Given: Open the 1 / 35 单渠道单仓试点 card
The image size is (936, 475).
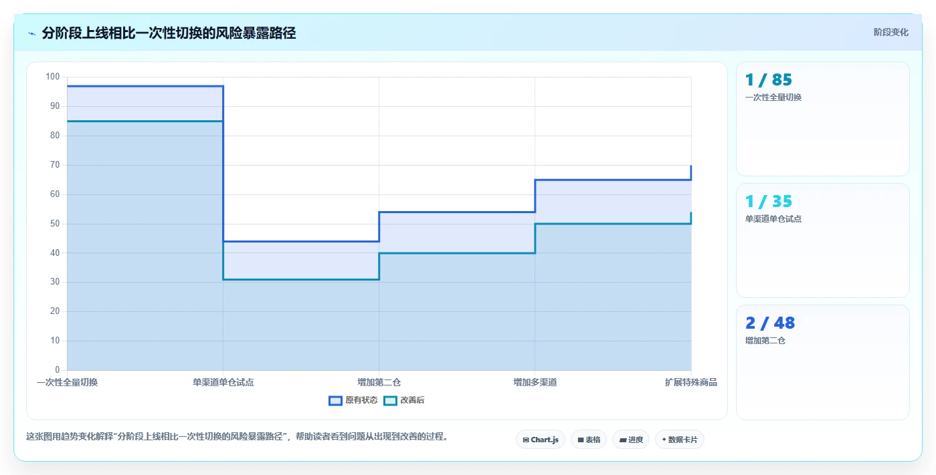Looking at the screenshot, I should click(x=823, y=241).
